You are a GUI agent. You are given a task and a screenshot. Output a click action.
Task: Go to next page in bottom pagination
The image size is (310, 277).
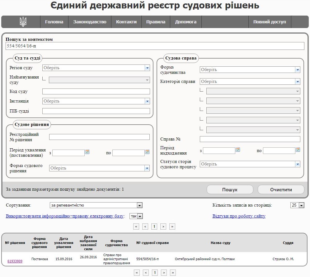(x=163, y=273)
